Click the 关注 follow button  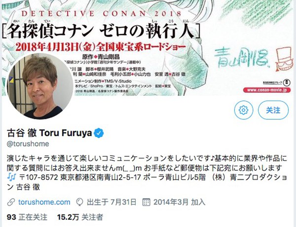click(273, 110)
